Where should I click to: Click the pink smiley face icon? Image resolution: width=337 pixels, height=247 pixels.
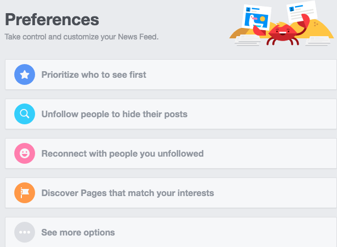25,153
